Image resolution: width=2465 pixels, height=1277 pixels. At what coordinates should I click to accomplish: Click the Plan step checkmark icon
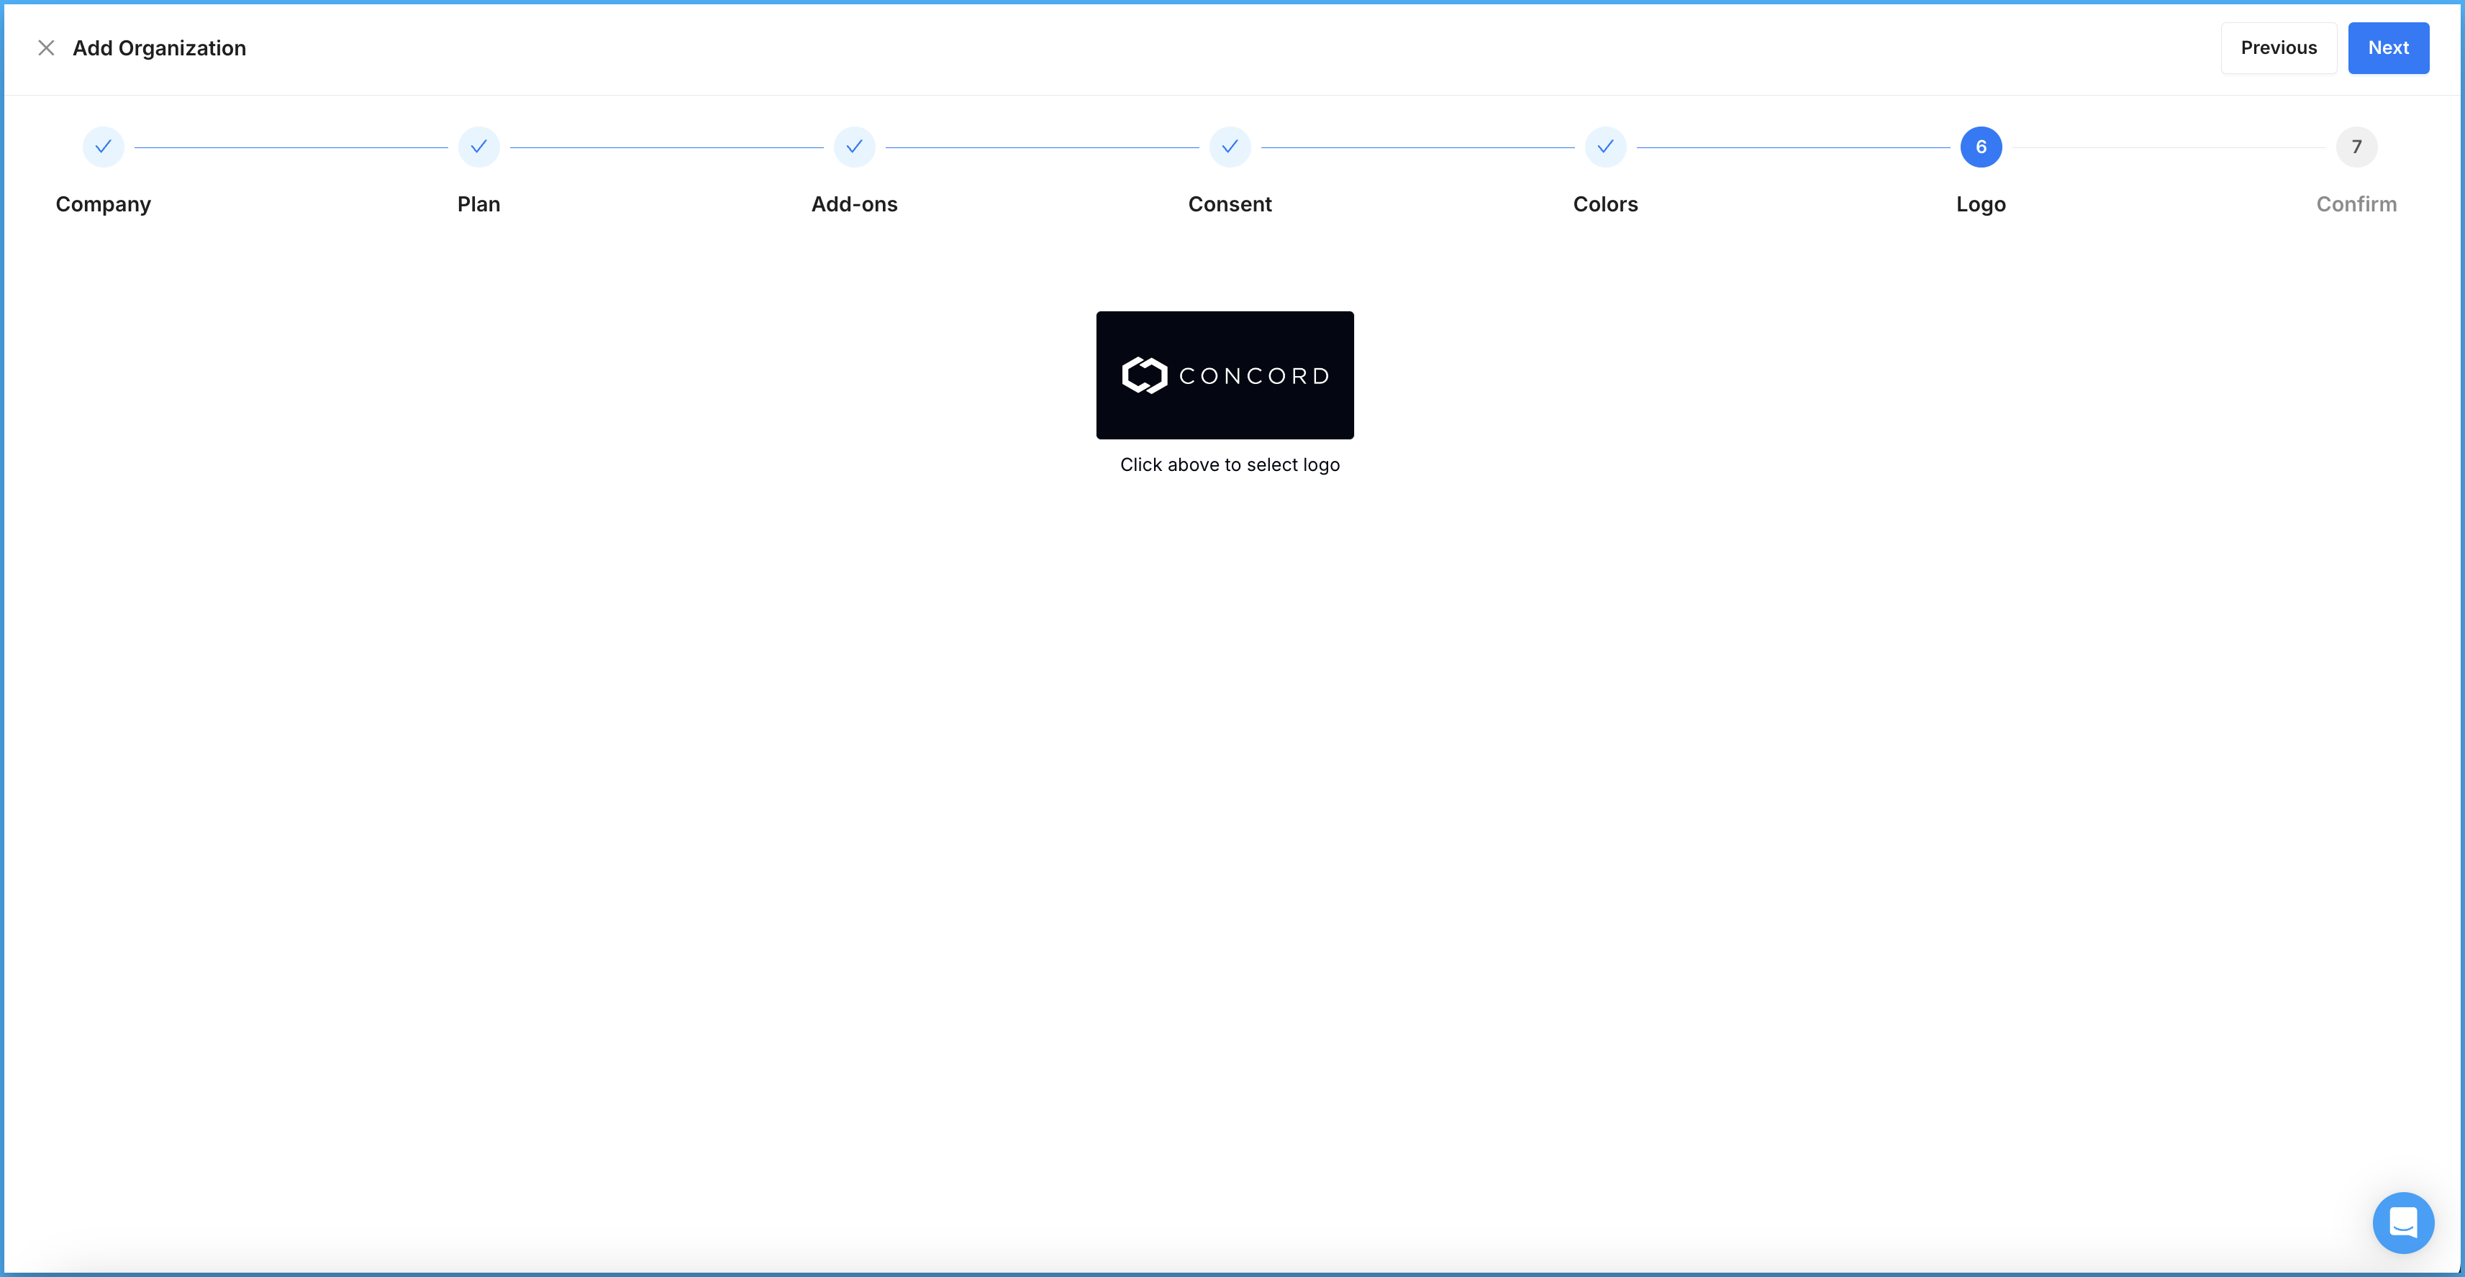[x=478, y=147]
